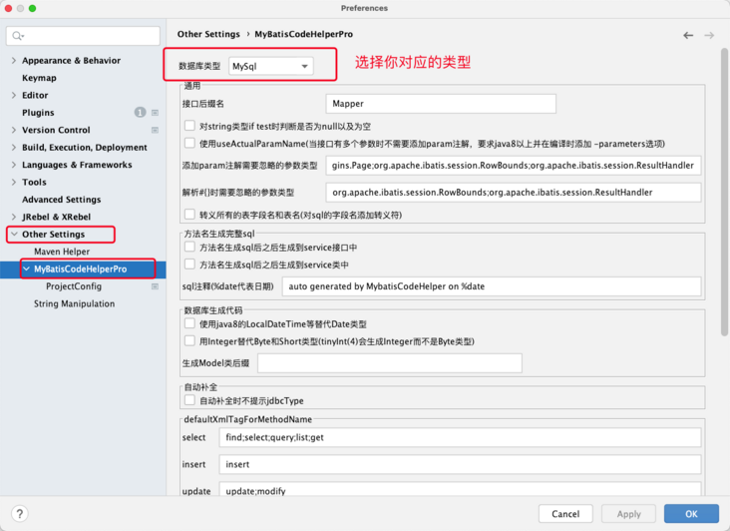Image resolution: width=730 pixels, height=531 pixels.
Task: Expand the Appearance & Behavior section
Action: 14,61
